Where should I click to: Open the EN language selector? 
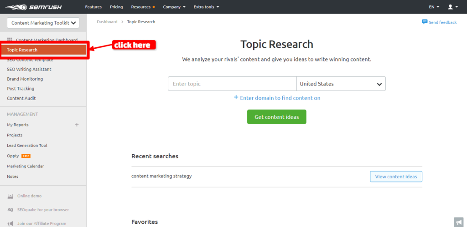pyautogui.click(x=434, y=7)
